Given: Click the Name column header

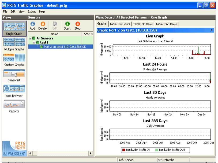Looking at the screenshot, I should [x=55, y=34].
